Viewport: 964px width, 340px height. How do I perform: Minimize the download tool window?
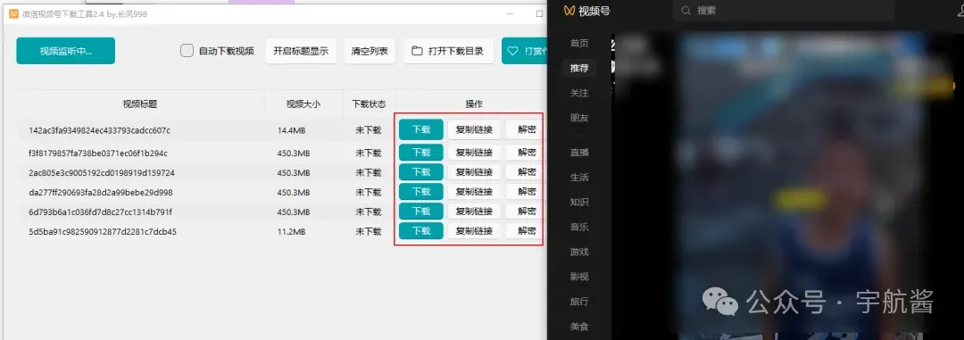point(510,13)
